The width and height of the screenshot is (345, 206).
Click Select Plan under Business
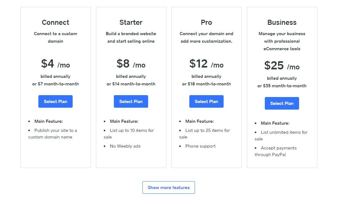282,103
